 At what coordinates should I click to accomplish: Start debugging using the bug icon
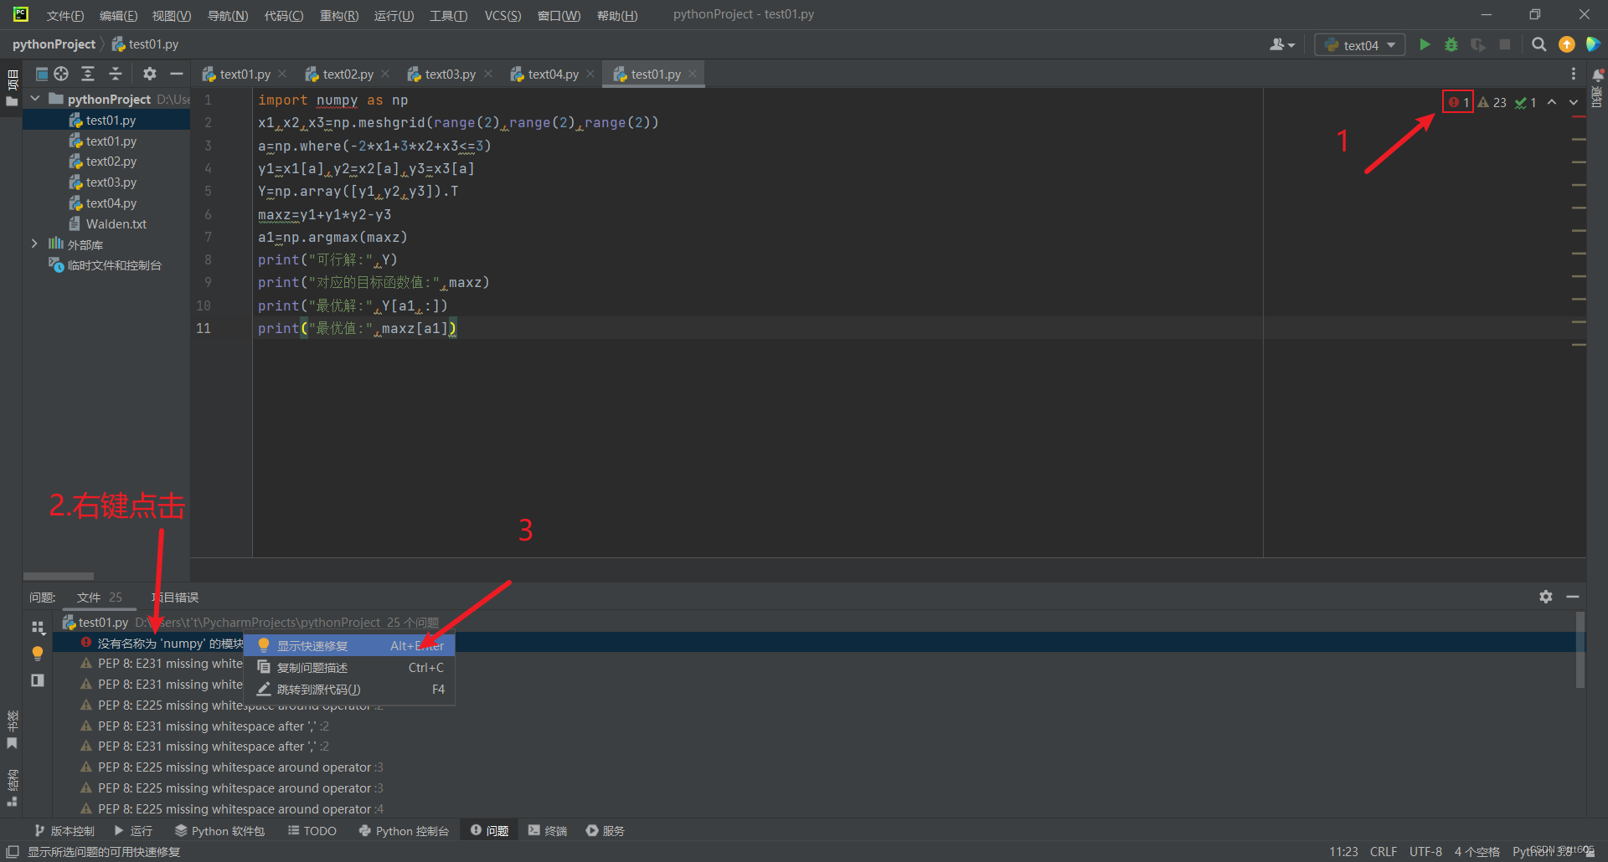point(1451,44)
